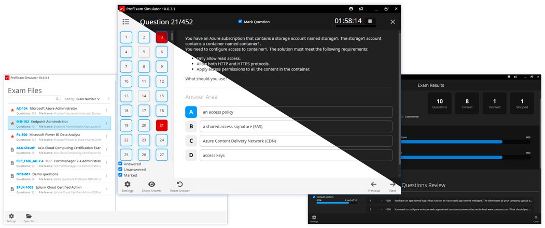Select answer A, an access policy
Screen dimensions: 545x228
(288, 112)
